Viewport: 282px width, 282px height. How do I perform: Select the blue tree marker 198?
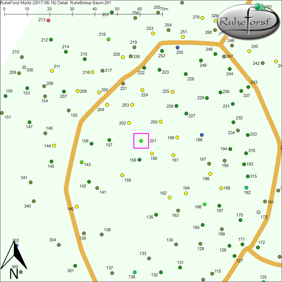pos(202,135)
